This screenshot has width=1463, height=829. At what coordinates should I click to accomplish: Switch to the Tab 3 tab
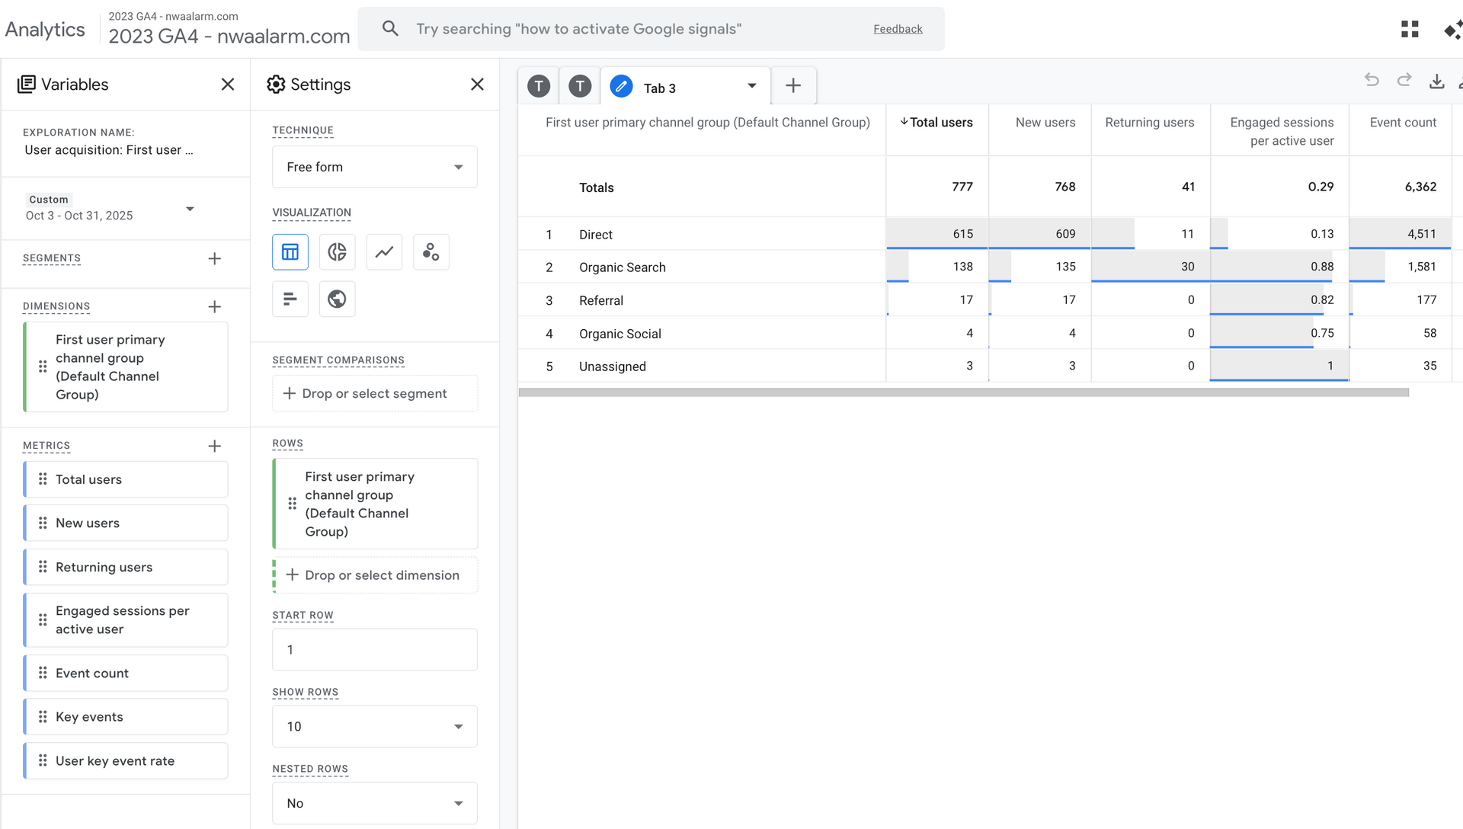coord(660,88)
